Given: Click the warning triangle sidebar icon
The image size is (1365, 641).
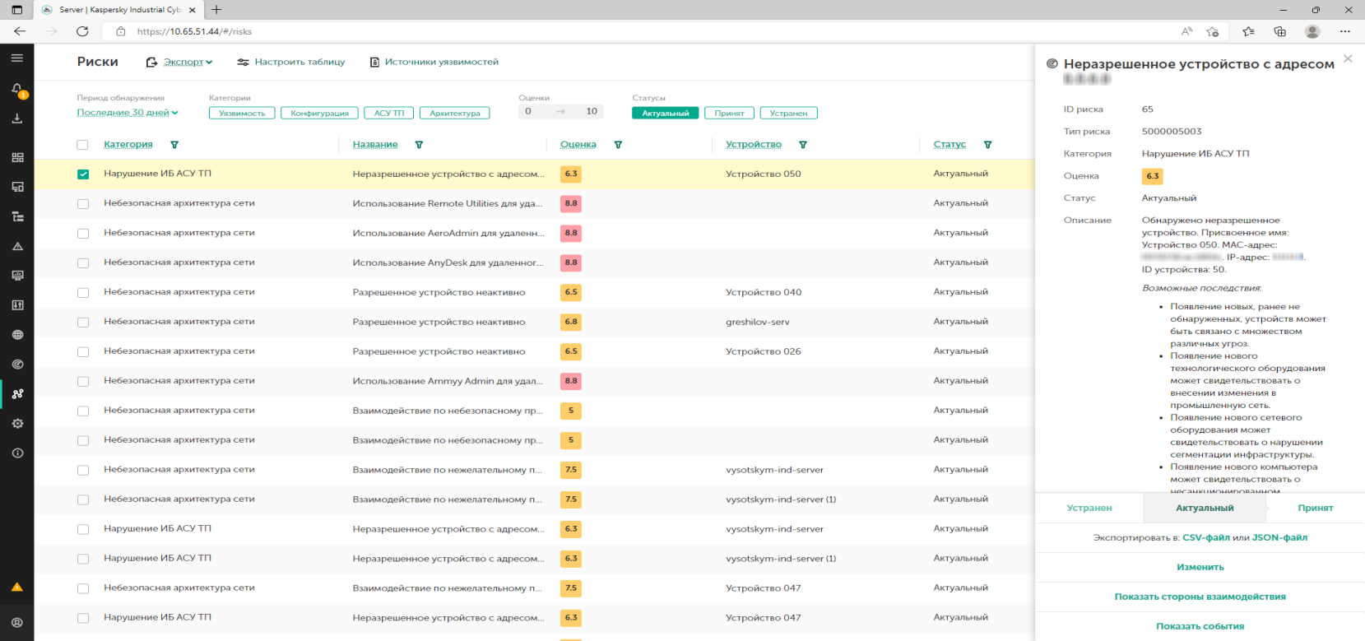Looking at the screenshot, I should [17, 246].
